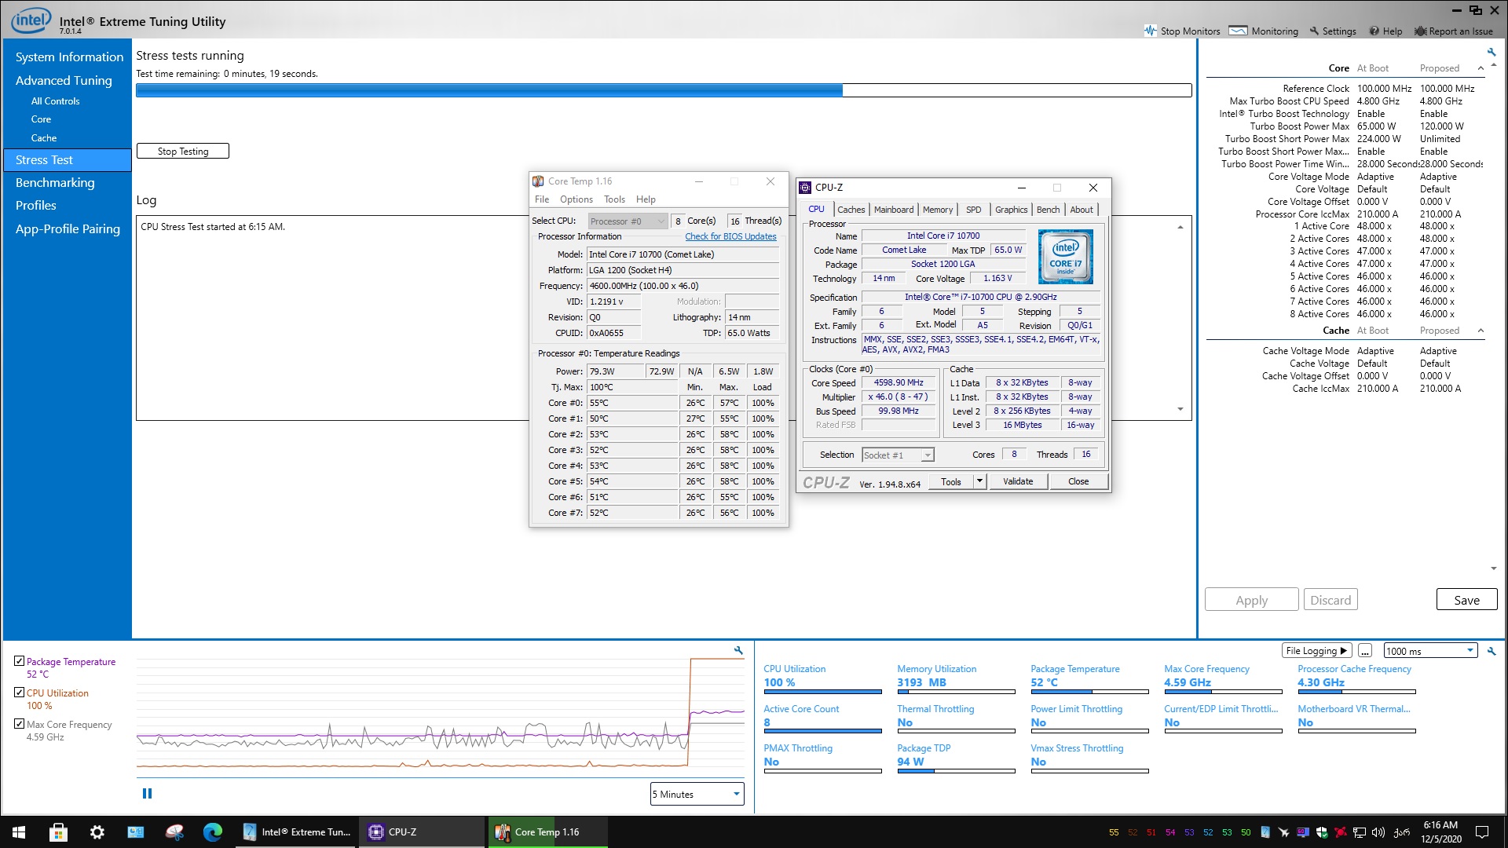Toggle the CPU Utilization graph checkbox
The image size is (1508, 848).
click(20, 693)
